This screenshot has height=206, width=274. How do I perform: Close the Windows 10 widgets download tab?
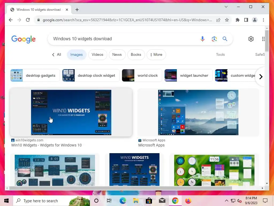(x=67, y=10)
